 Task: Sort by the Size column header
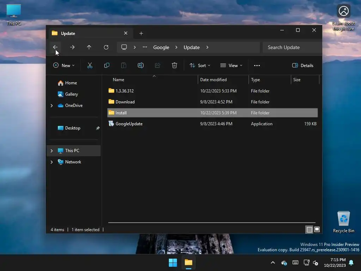(x=305, y=80)
